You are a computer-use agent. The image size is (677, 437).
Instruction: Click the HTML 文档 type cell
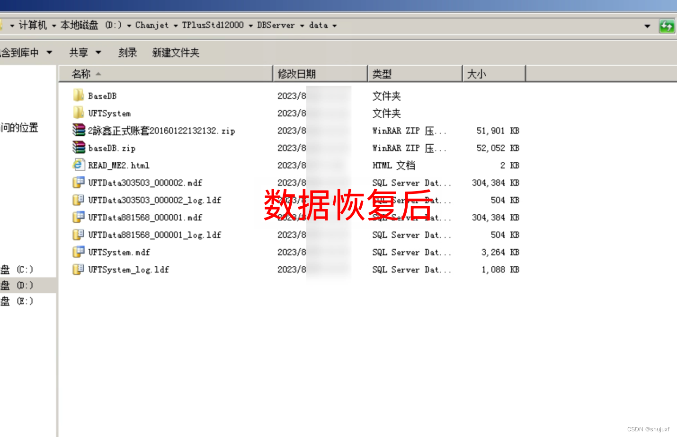click(x=394, y=165)
